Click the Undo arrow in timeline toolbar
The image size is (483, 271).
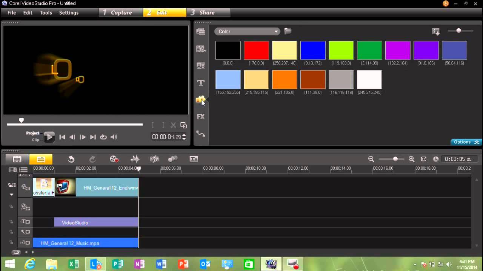tap(71, 159)
